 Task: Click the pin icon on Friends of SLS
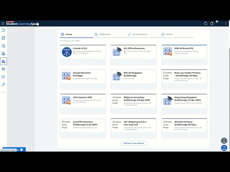[74, 51]
